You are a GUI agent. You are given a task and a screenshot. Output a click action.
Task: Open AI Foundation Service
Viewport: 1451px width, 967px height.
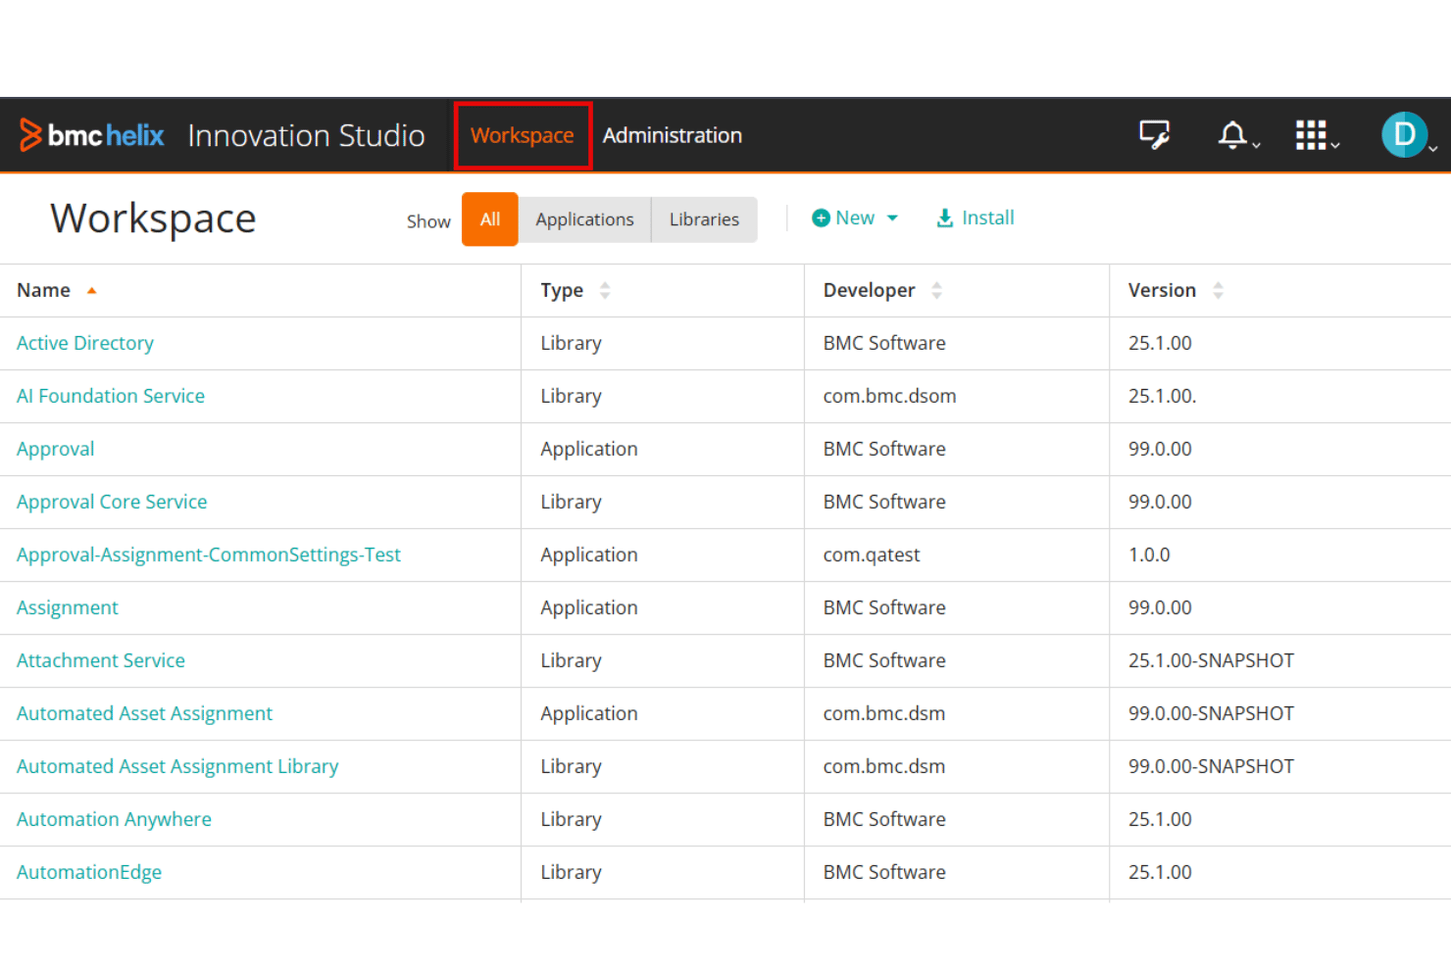[x=111, y=396]
